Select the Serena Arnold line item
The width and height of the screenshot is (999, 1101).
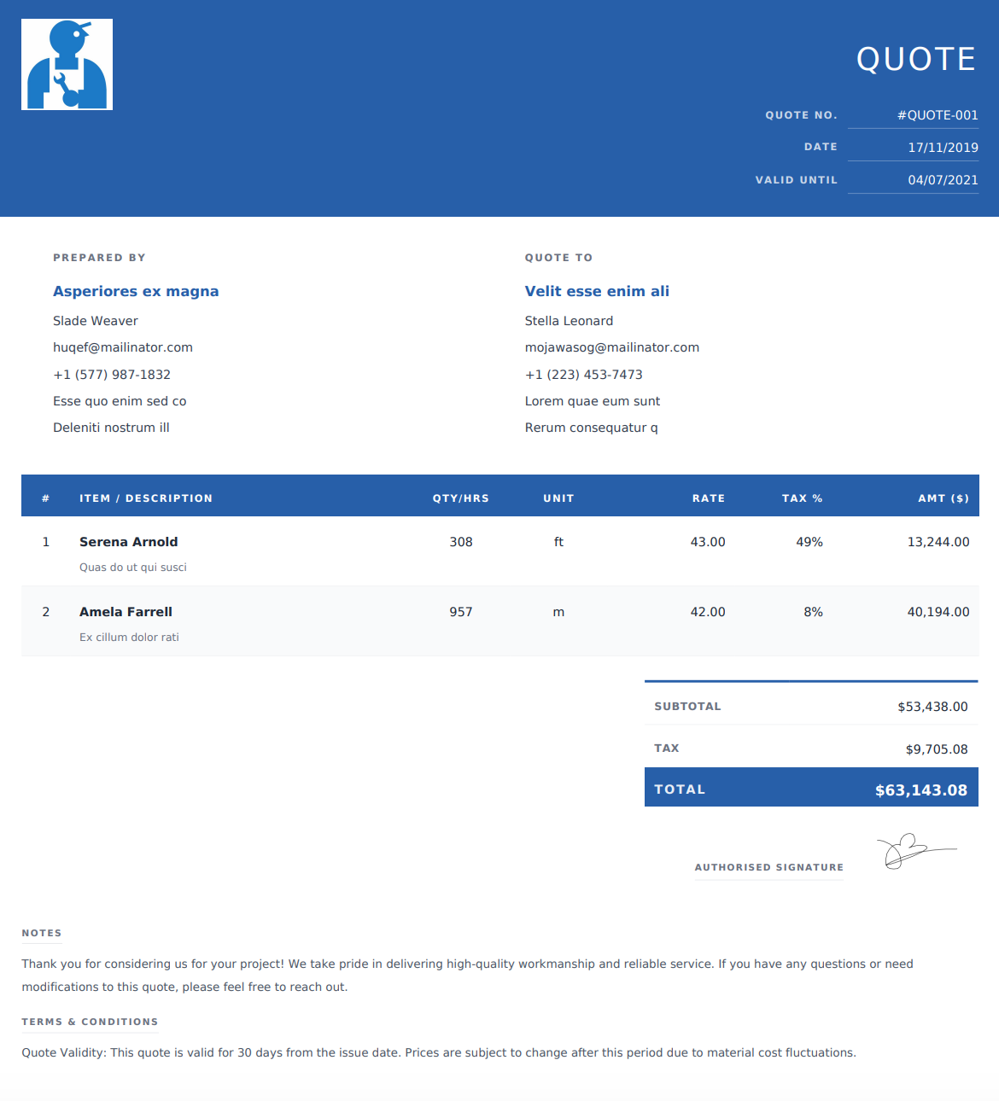500,551
